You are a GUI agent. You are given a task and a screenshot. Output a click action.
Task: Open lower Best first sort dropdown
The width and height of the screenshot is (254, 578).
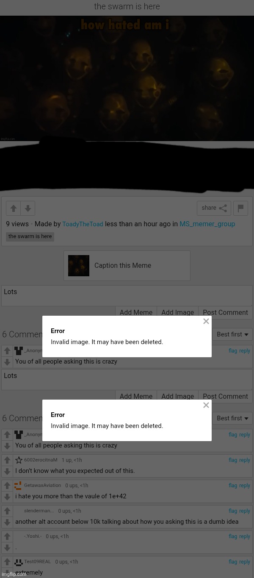point(232,418)
